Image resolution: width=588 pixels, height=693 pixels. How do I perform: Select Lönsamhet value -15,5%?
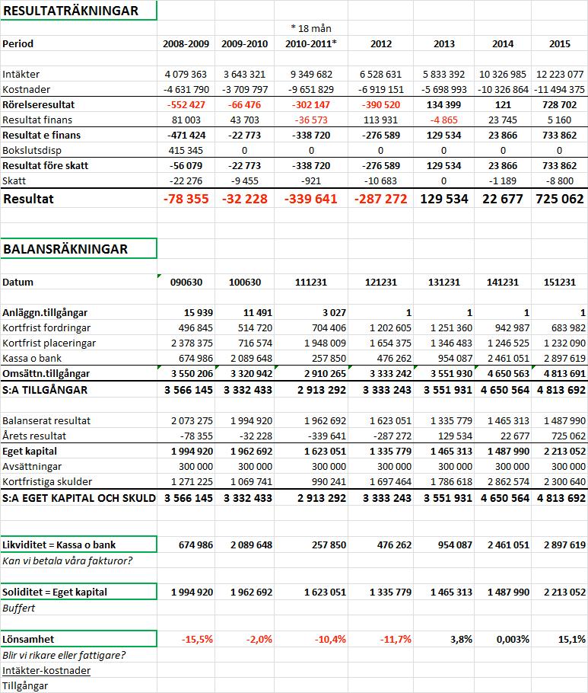click(197, 640)
